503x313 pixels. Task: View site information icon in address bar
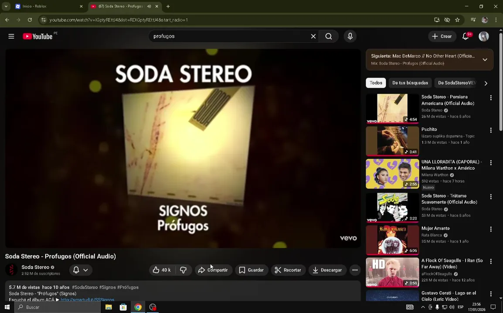(43, 20)
